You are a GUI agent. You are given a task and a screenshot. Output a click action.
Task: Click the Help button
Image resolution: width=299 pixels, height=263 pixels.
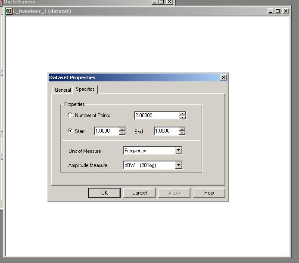209,193
